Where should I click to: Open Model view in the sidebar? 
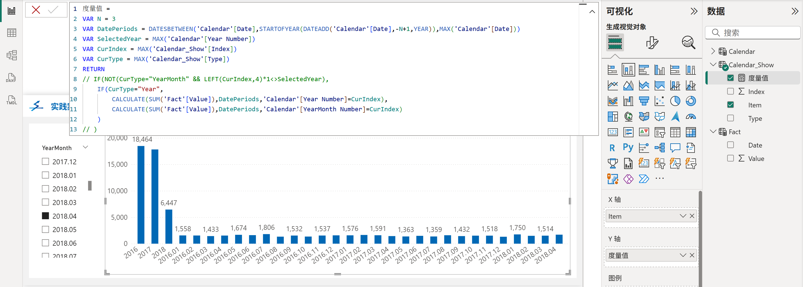[x=11, y=55]
